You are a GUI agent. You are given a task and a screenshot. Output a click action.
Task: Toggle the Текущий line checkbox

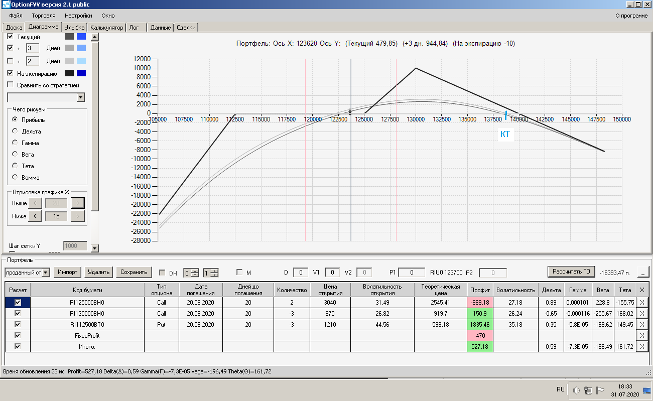[11, 37]
